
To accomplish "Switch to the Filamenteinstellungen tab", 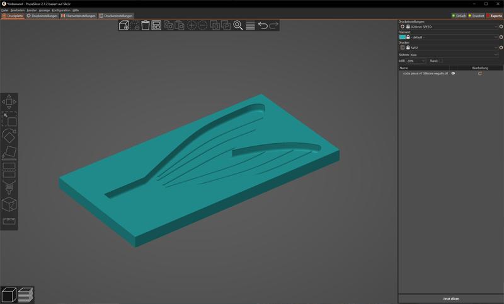I will 78,16.
